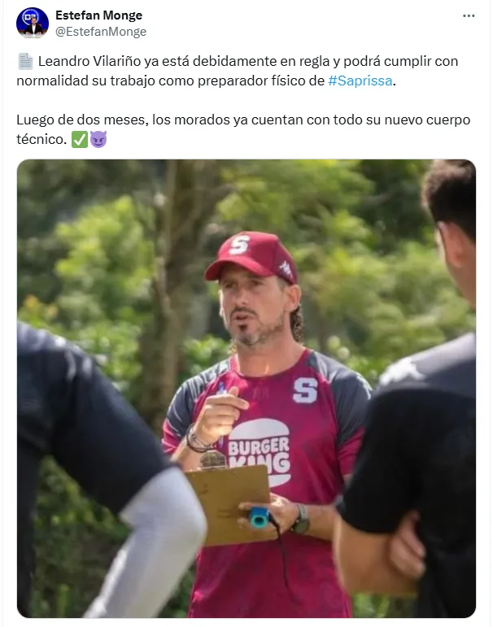Click the document page emoji starting the tweet
493x627 pixels.
[25, 62]
